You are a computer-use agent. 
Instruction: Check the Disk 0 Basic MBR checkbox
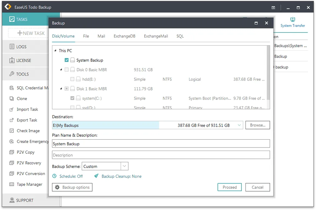tap(66, 70)
